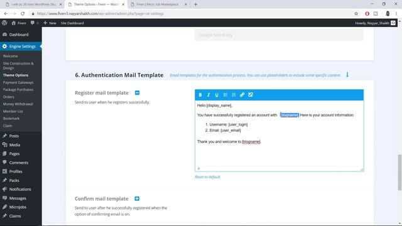The image size is (402, 226).
Task: Click the Google Secret key input field
Action: click(279, 35)
